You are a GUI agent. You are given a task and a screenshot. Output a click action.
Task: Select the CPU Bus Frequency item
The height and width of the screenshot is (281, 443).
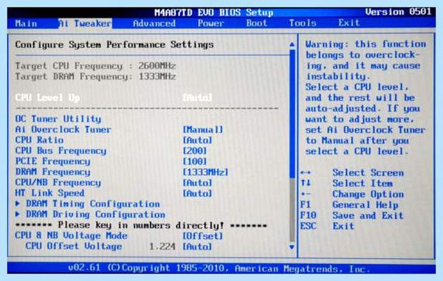(61, 151)
